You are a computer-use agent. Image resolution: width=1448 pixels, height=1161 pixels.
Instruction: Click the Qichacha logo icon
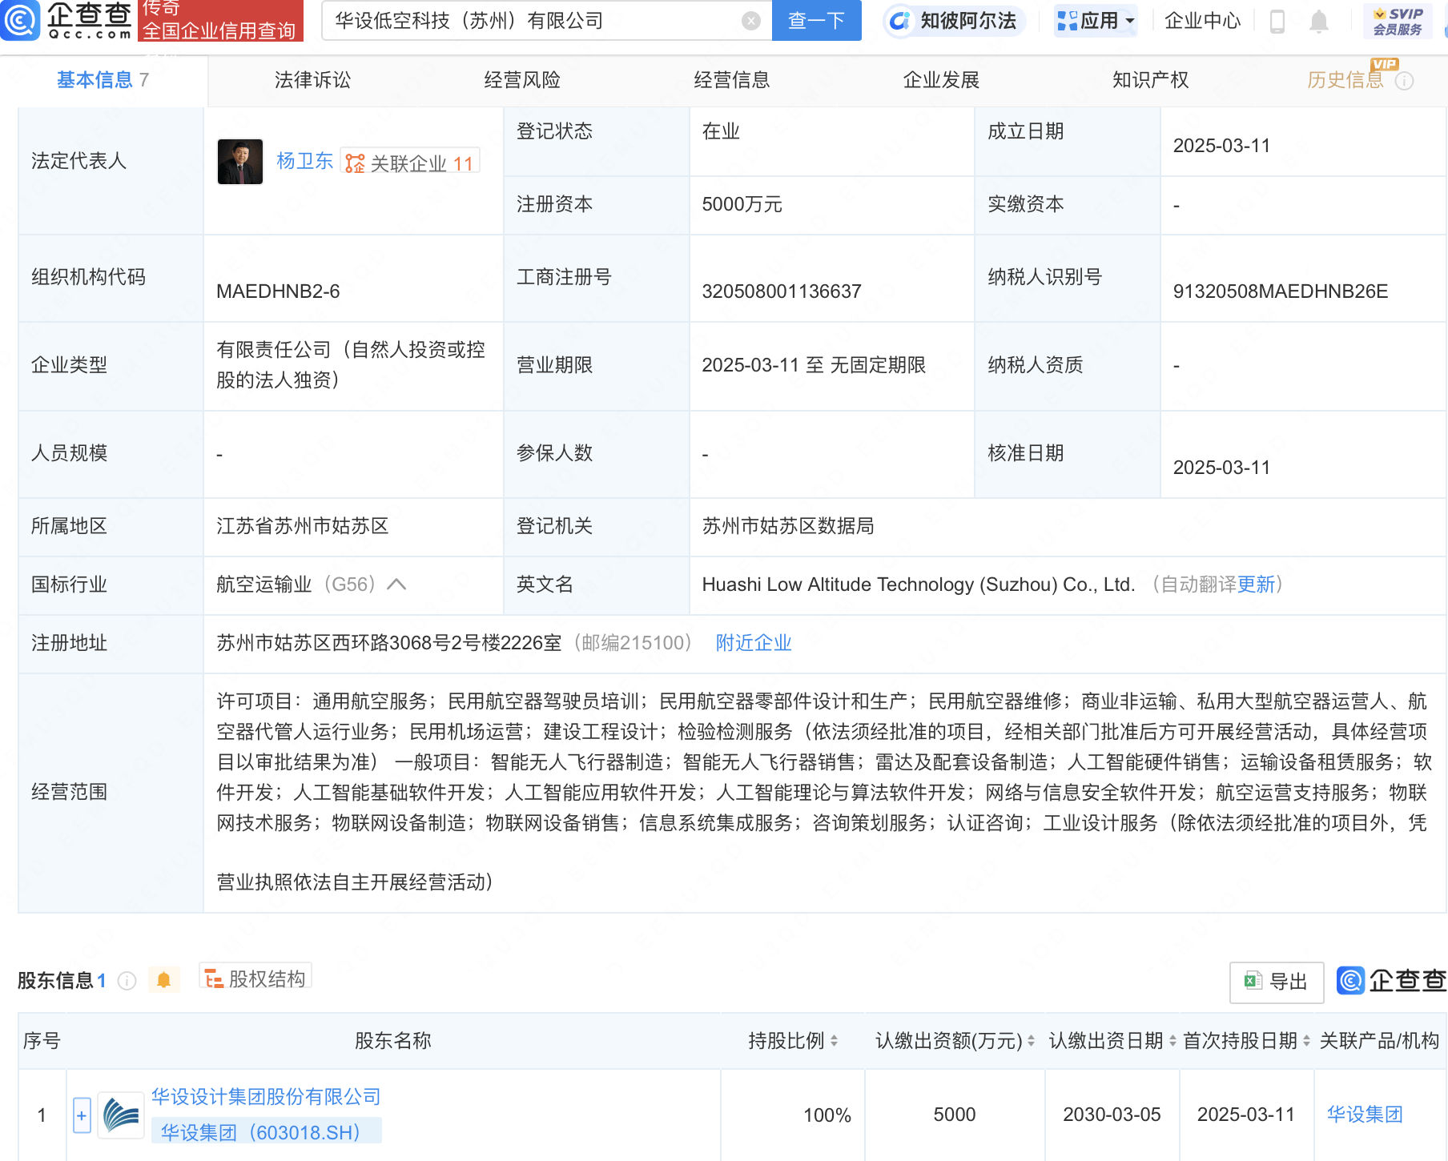(20, 20)
